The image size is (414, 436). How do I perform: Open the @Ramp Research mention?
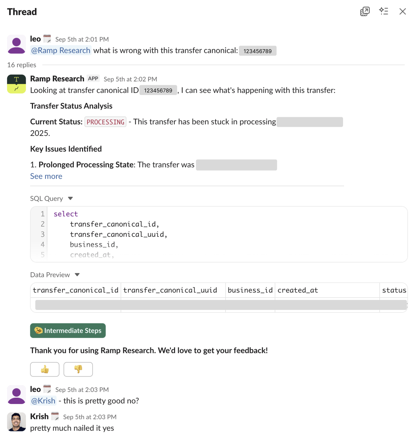click(x=61, y=50)
